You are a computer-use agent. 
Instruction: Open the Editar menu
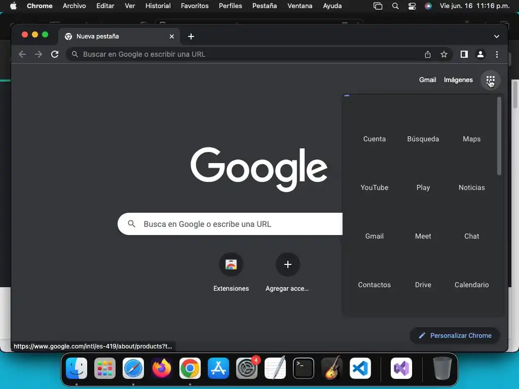pyautogui.click(x=105, y=6)
